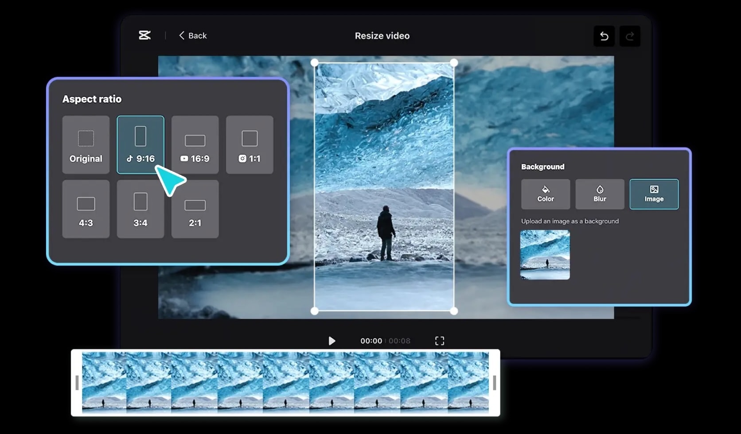Switch background to Image

pos(654,194)
